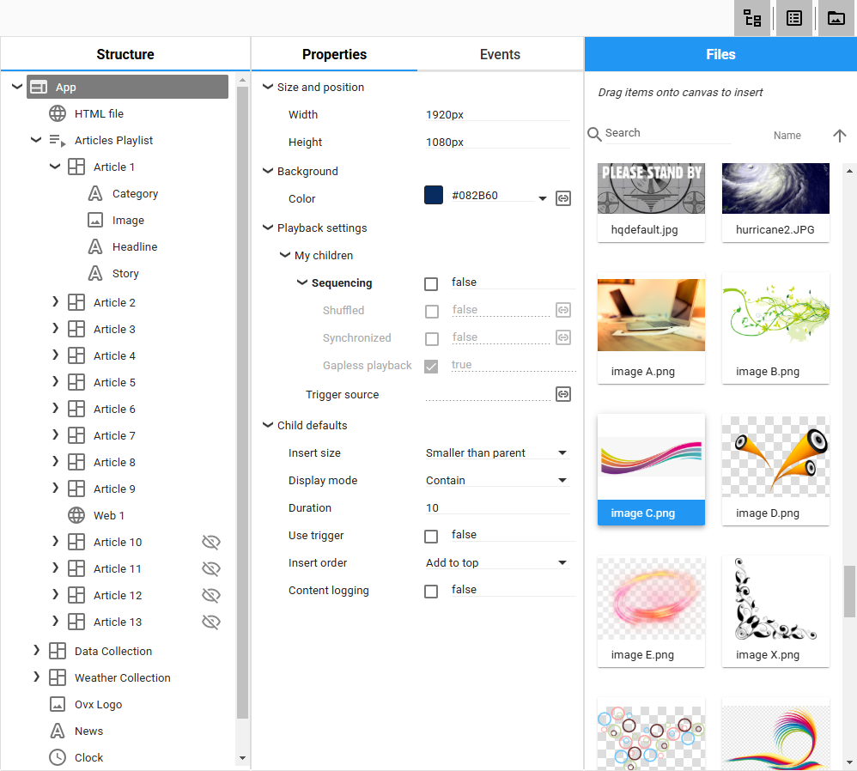This screenshot has height=771, width=857.
Task: Click the globe icon next to Web 1
Action: coord(76,515)
